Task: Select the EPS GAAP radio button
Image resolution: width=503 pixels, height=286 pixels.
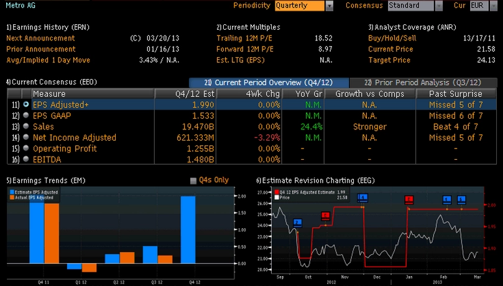Action: (26, 116)
